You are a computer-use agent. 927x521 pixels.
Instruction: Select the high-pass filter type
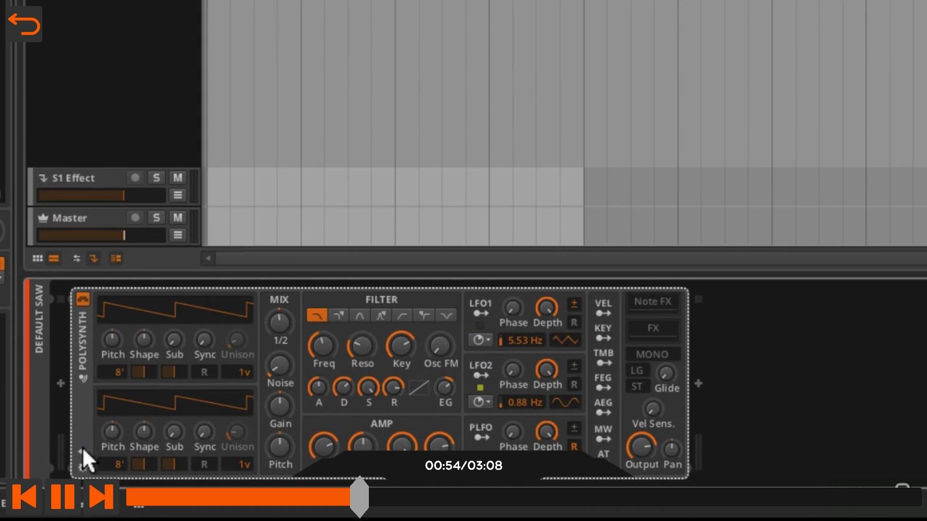click(x=402, y=315)
